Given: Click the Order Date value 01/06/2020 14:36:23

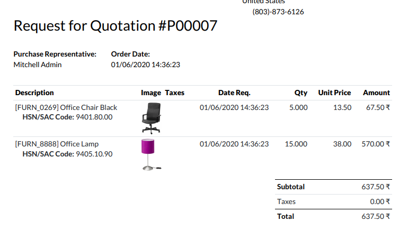Looking at the screenshot, I should [146, 64].
